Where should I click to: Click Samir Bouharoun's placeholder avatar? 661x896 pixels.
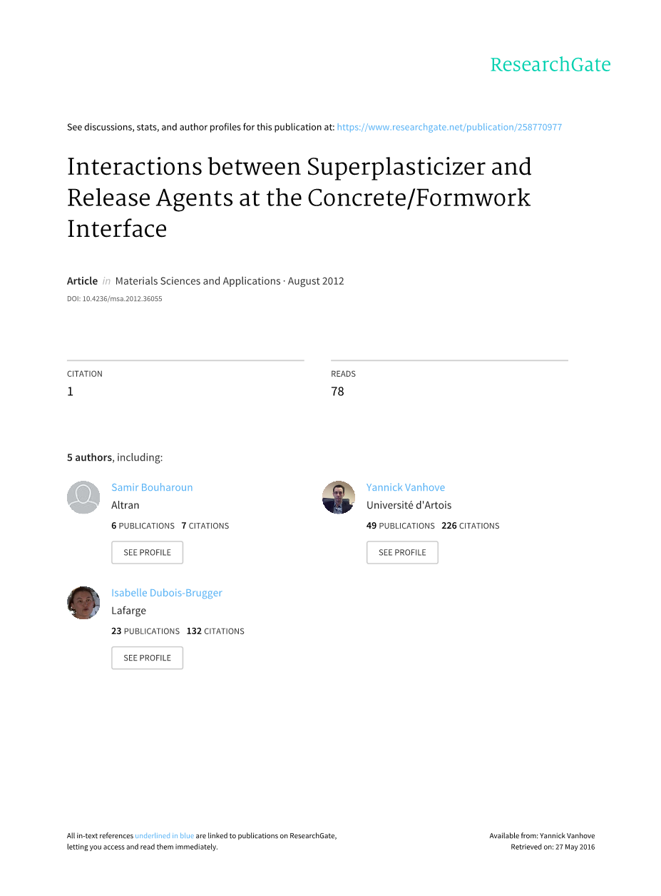83,497
